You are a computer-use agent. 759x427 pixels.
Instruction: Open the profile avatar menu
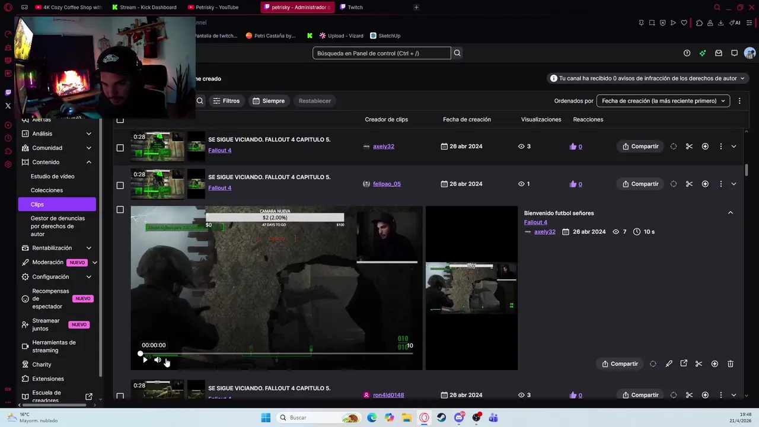[x=750, y=53]
